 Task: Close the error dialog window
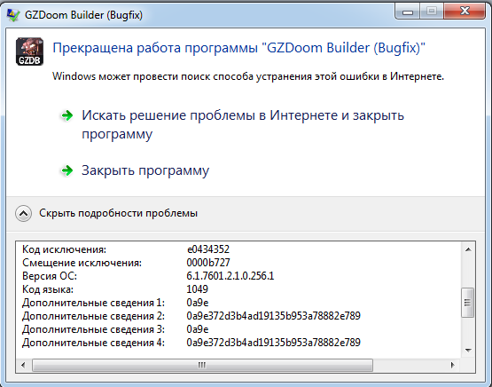coord(465,11)
